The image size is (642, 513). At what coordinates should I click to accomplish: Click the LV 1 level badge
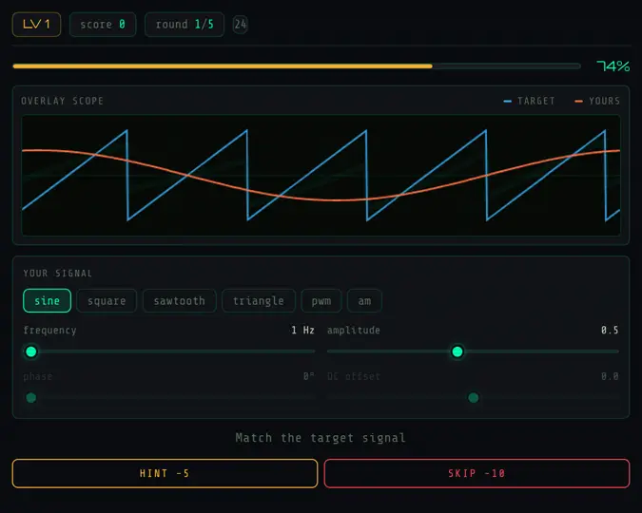tap(36, 25)
